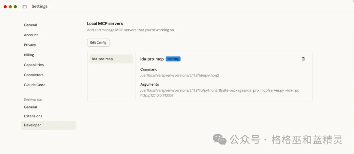The height and width of the screenshot is (154, 354).
Task: Click the Desktop app section label
Action: [33, 99]
